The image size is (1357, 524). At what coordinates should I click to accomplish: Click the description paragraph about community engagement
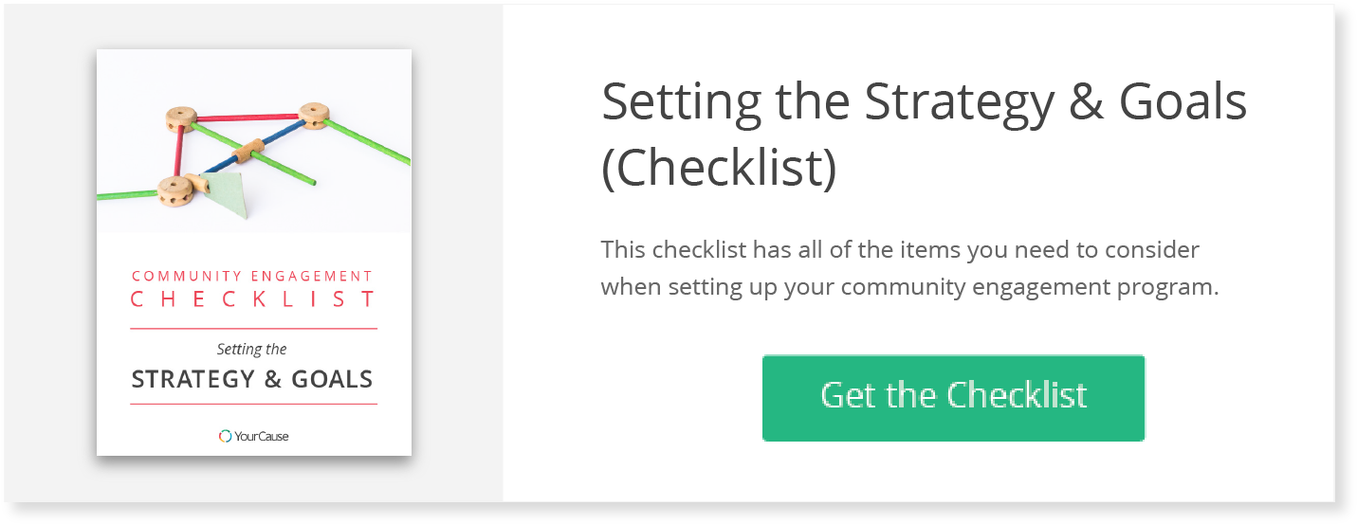pos(908,268)
